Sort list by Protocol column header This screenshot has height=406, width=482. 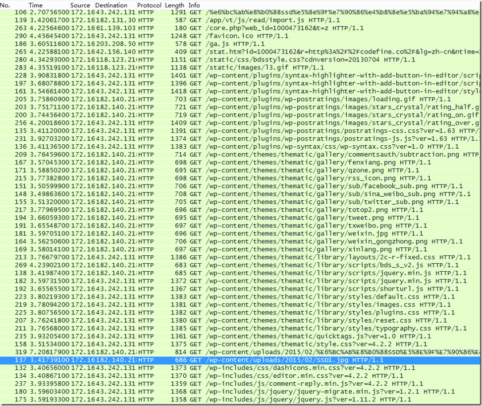(149, 5)
